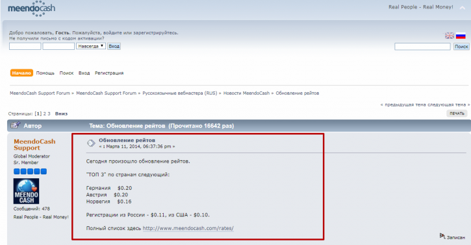Viewport: 471px width, 245px height.
Task: Go to page 2 of the topic
Action: (44, 113)
